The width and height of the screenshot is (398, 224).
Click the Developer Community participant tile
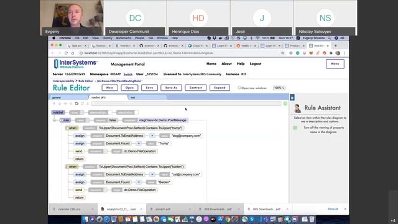135,18
